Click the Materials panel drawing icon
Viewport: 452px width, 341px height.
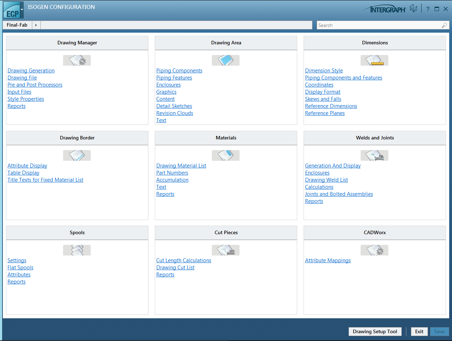[226, 155]
